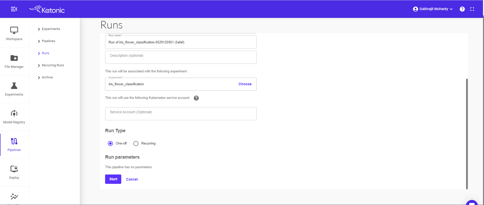
Task: Expand the Recurring Runs chevron
Action: tap(39, 66)
